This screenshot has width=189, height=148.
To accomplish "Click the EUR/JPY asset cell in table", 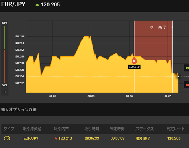I will click(31, 139).
